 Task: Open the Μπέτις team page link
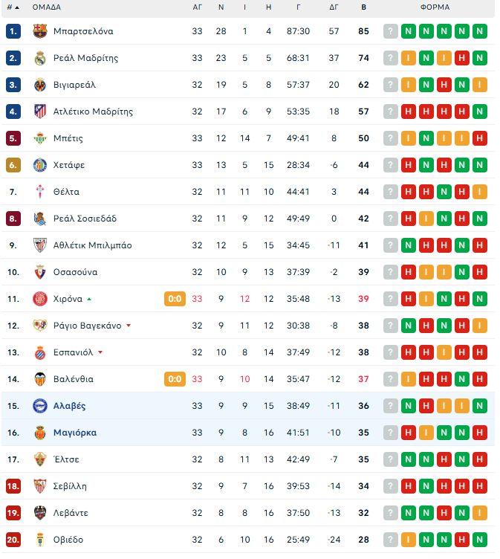click(x=68, y=138)
